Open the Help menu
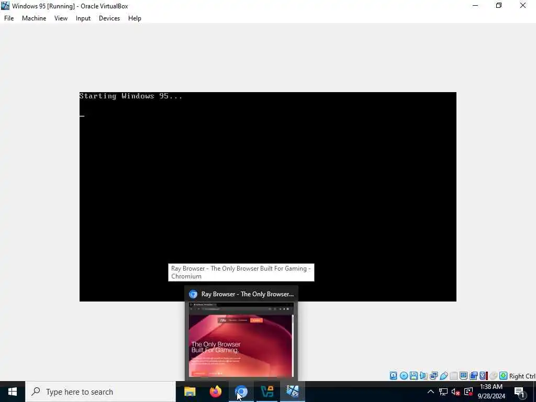 (x=135, y=18)
